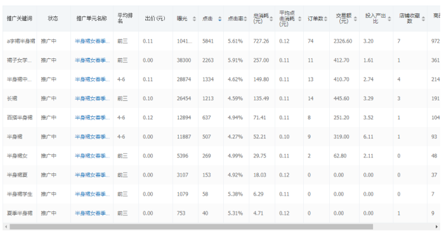Open promotion unit link in 百搭半身裙 row
This screenshot has width=444, height=235.
click(92, 117)
